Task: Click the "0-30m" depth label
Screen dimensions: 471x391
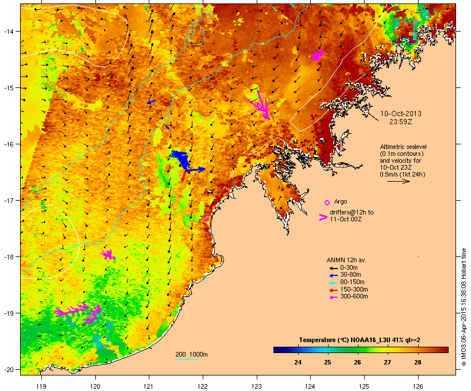Action: pyautogui.click(x=349, y=268)
